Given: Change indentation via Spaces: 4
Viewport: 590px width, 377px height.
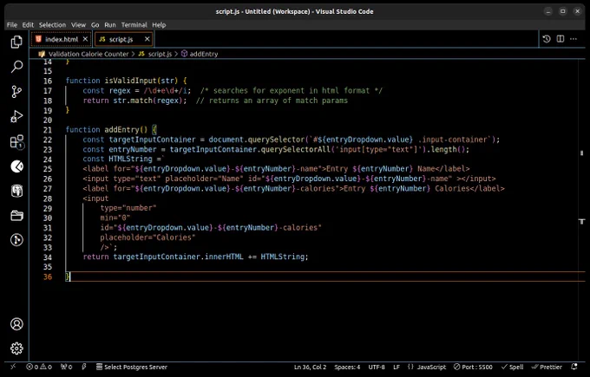Looking at the screenshot, I should pos(347,367).
